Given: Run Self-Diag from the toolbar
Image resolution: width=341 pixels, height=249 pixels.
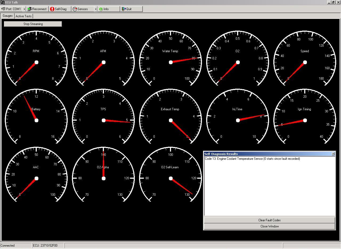Looking at the screenshot, I should click(60, 9).
